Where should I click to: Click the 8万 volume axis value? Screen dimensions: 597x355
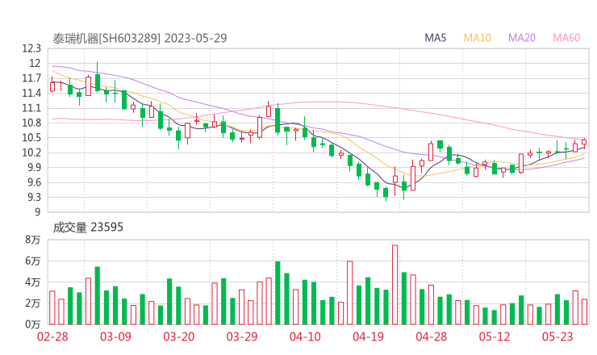click(x=33, y=240)
